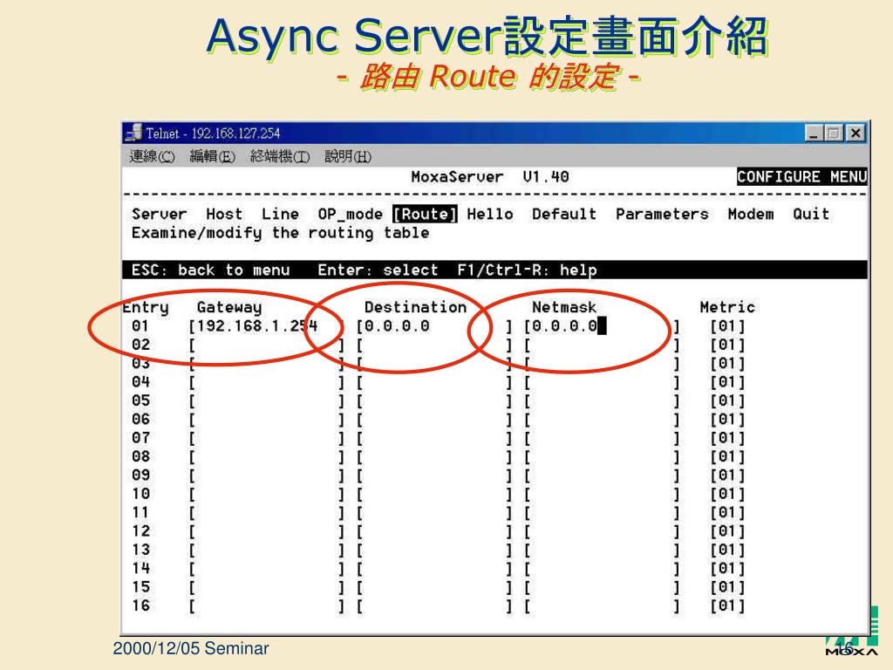
Task: Click entry 16 Metric field
Action: [x=727, y=605]
